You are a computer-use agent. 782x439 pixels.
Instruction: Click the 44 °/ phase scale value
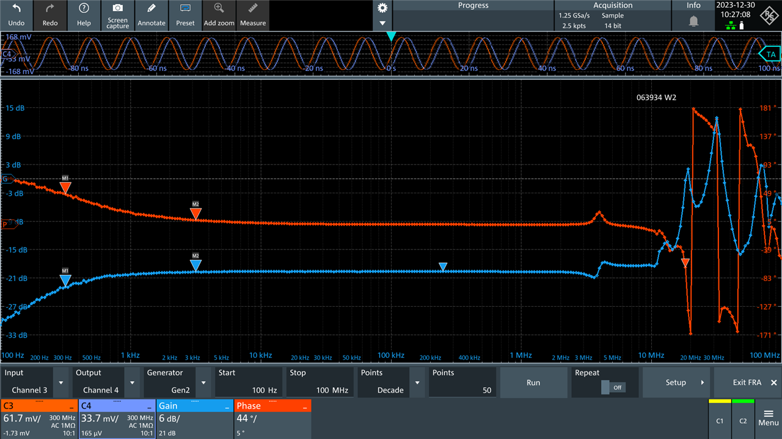(246, 419)
